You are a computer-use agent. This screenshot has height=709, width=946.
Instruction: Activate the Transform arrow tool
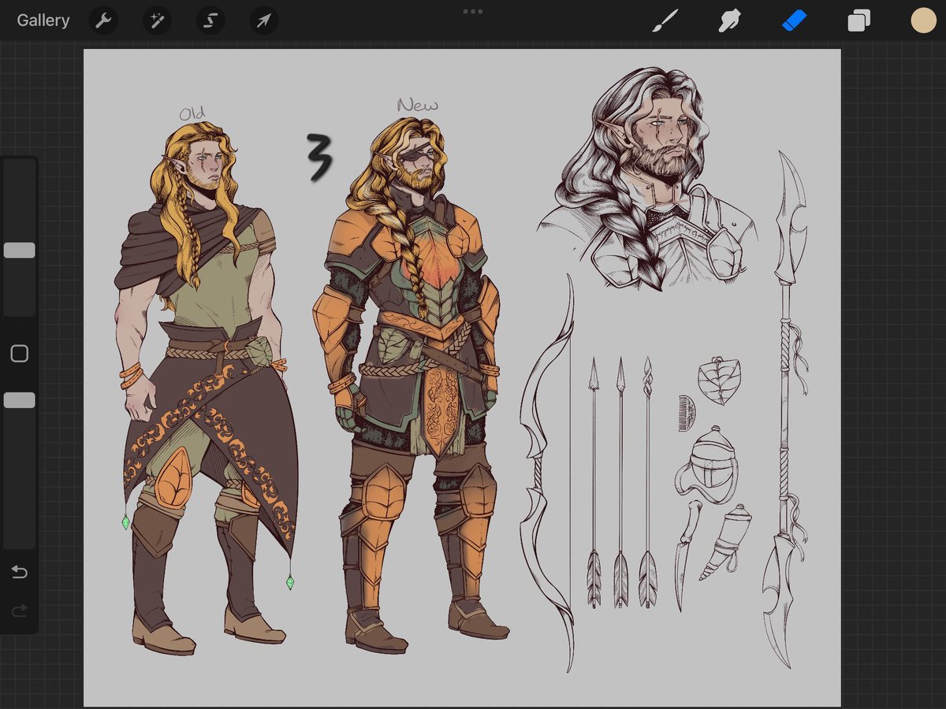click(x=264, y=20)
